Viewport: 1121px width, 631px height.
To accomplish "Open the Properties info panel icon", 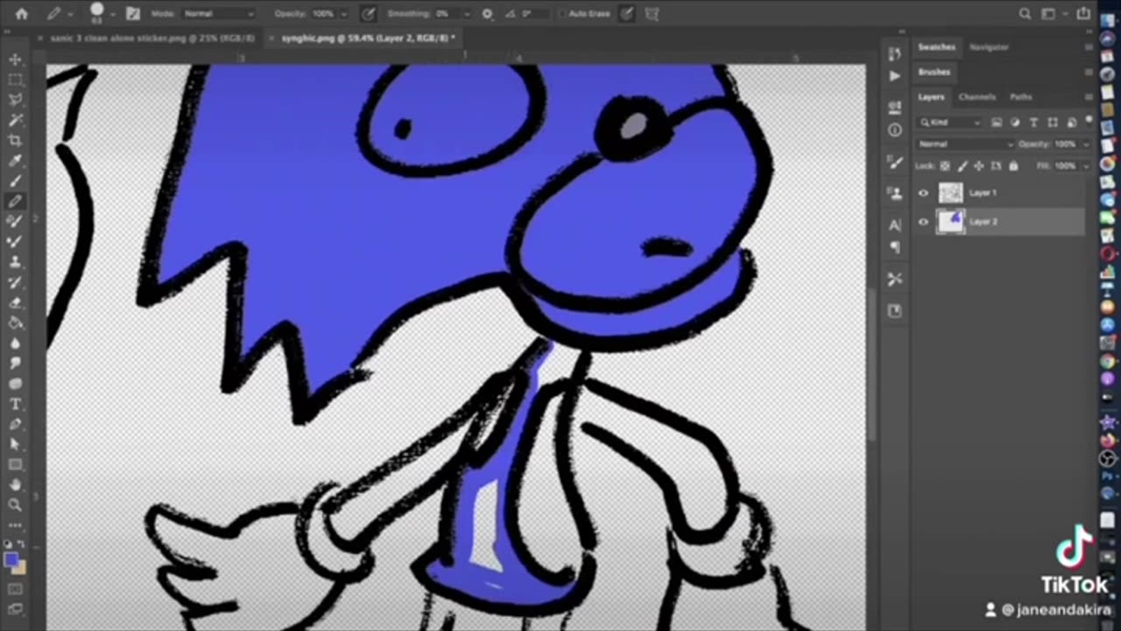I will 894,130.
